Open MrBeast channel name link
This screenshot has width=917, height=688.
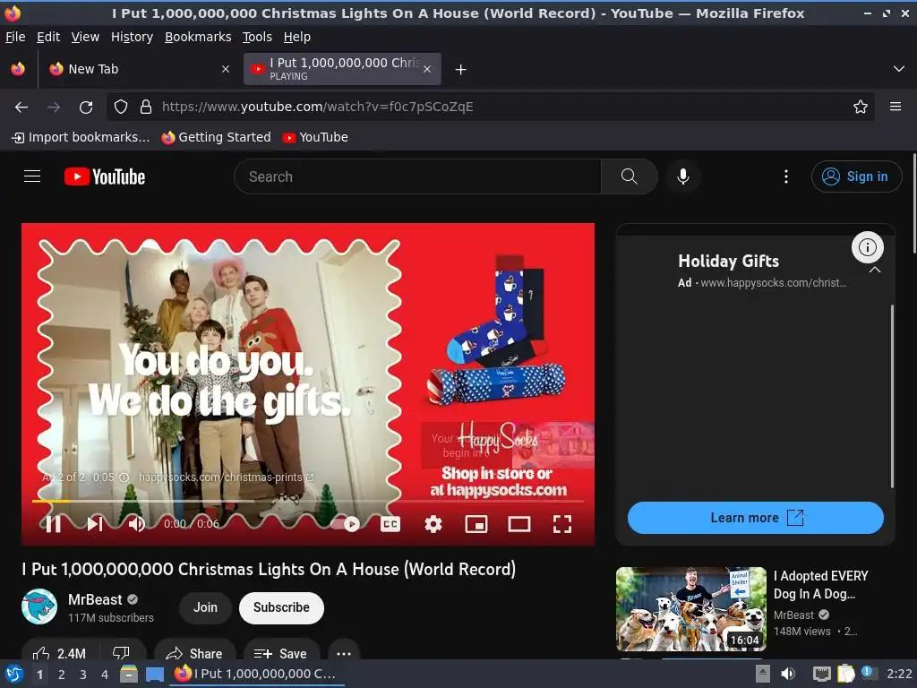coord(95,599)
